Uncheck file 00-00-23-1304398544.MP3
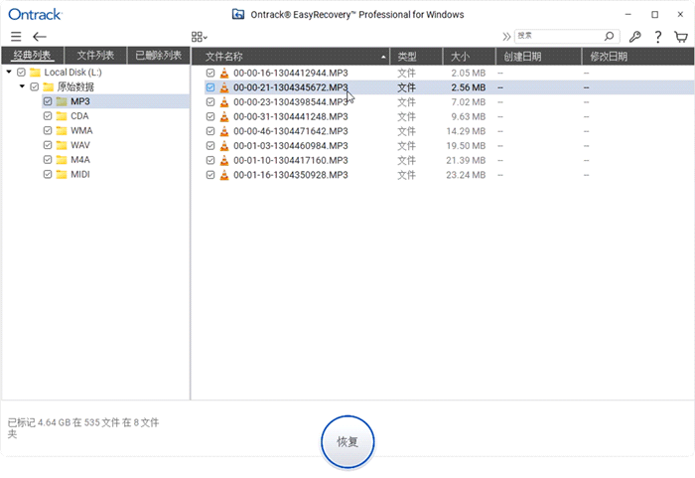695x478 pixels. pyautogui.click(x=210, y=102)
